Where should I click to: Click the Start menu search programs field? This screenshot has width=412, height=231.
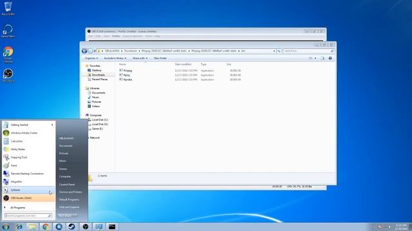(x=28, y=216)
